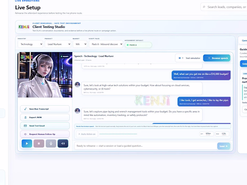Switch to Text simulator mode
This screenshot has width=247, height=185.
[x=190, y=58]
